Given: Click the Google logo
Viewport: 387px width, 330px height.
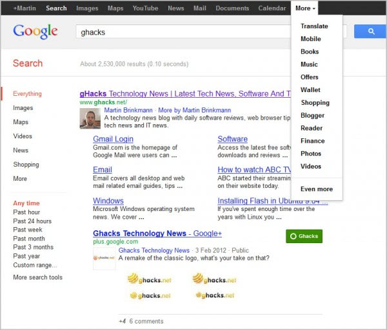Looking at the screenshot, I should click(x=35, y=32).
